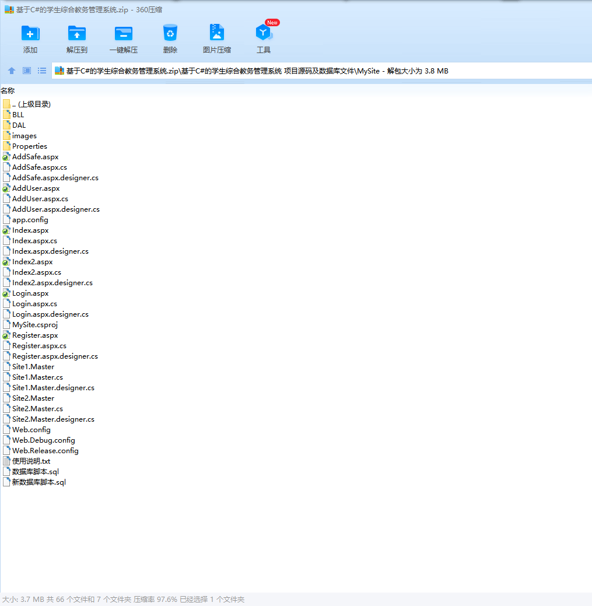Click the 添加 (Add) toolbar icon
Screen dimensions: 592x606
pos(30,33)
